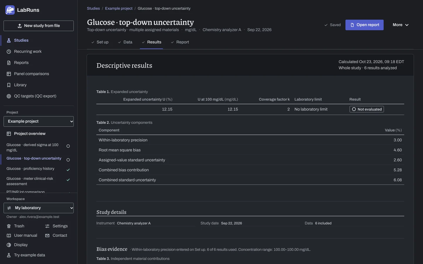The width and height of the screenshot is (423, 264).
Task: Open Panel comparisons table icon
Action: click(x=9, y=74)
